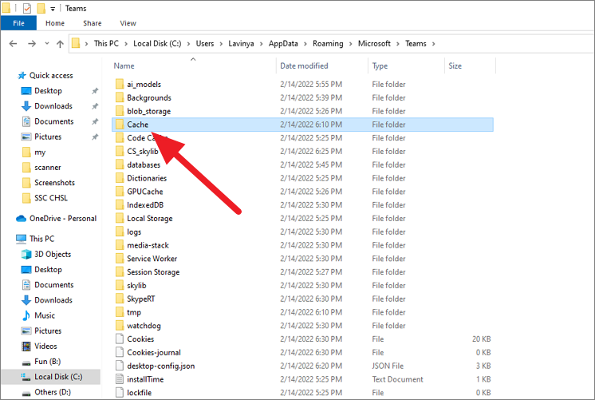Select the Backgrounds folder
Image resolution: width=595 pixels, height=400 pixels.
pos(149,97)
